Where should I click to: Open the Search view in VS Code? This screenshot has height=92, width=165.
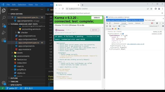4,18
